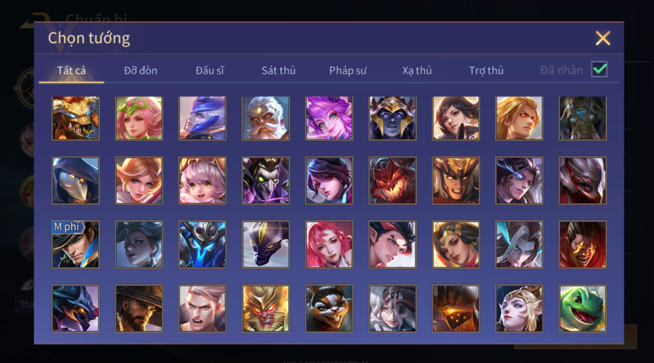Choose the cowboy hat bearded hero
The height and width of the screenshot is (363, 654).
pyautogui.click(x=139, y=308)
